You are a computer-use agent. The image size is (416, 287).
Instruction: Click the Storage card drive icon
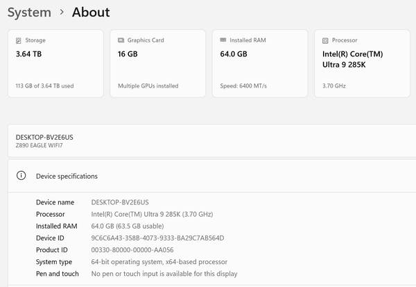pyautogui.click(x=19, y=40)
